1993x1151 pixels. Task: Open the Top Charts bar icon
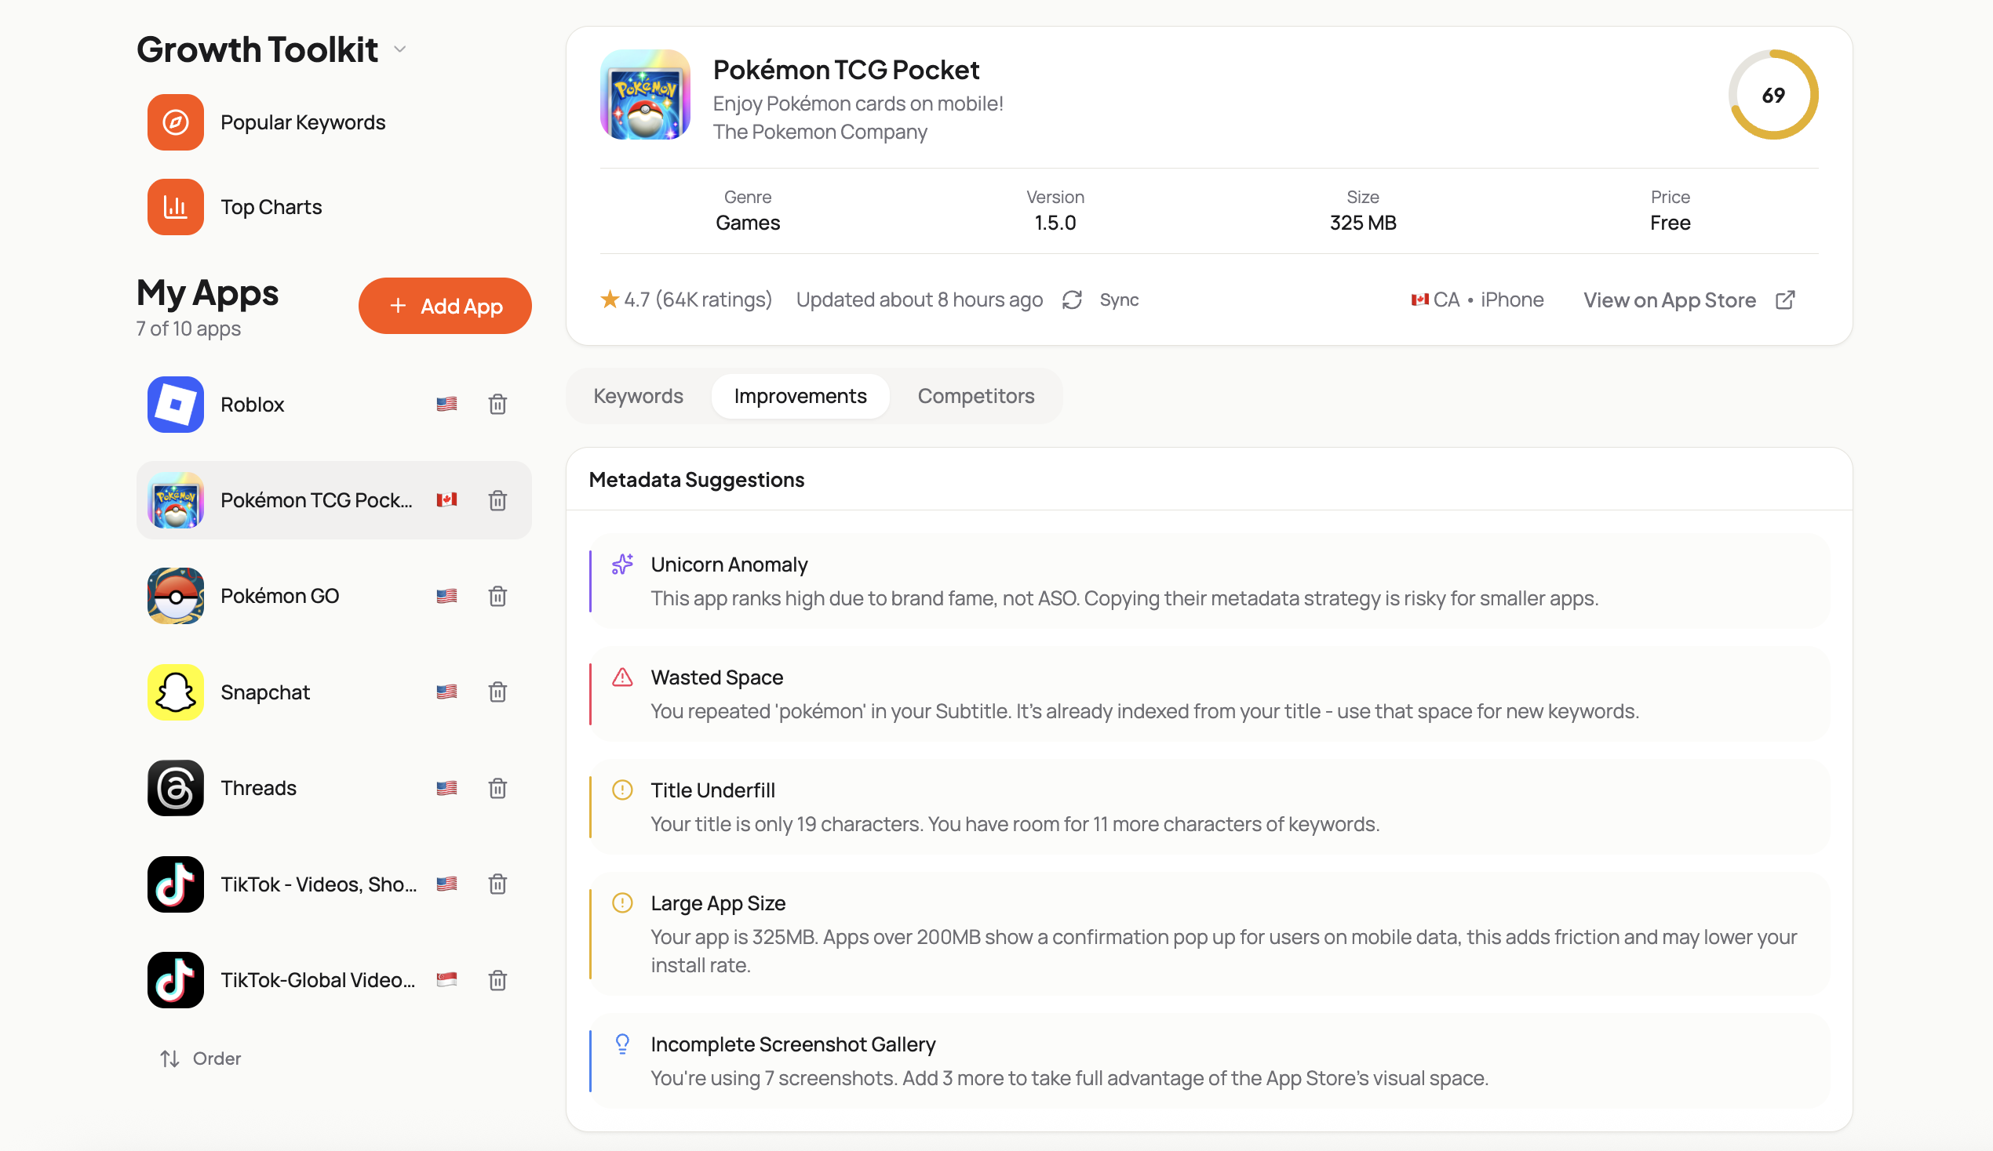[175, 207]
